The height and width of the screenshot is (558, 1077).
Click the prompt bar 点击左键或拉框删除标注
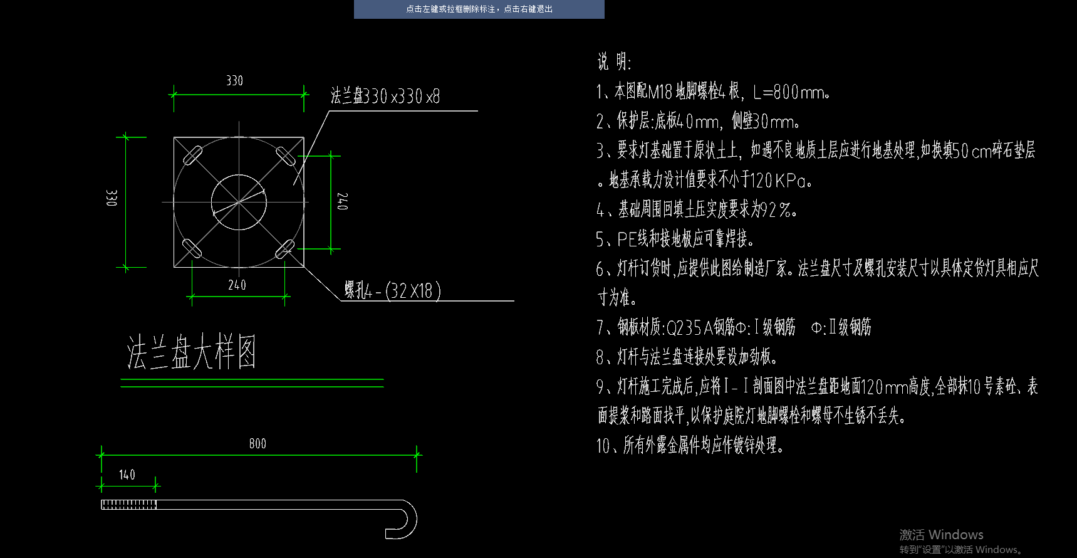[479, 9]
